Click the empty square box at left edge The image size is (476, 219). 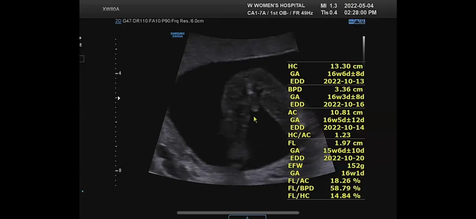click(82, 59)
